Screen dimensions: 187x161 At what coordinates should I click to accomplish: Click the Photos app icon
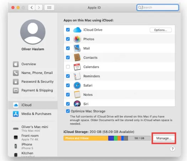(x=77, y=39)
